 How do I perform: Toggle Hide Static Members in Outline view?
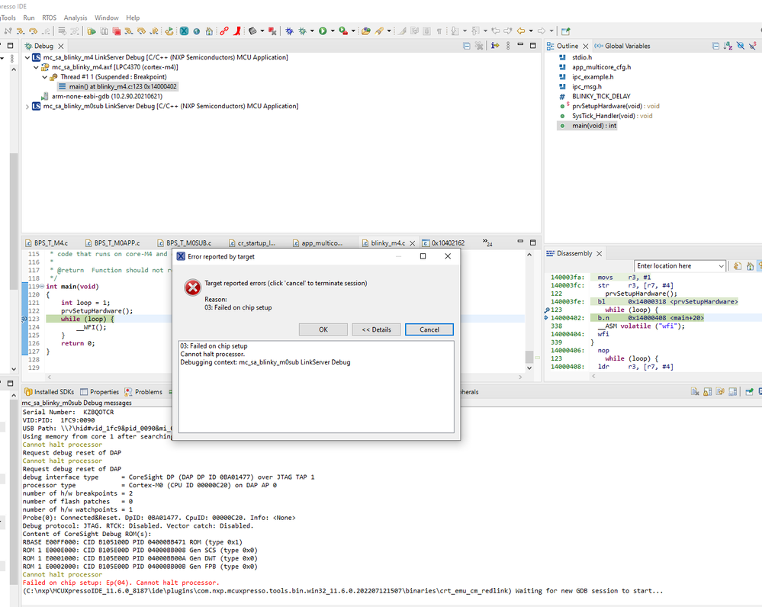click(751, 46)
